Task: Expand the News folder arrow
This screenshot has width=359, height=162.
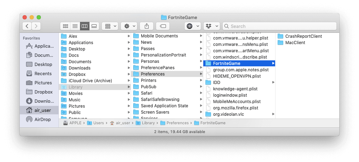Action: coord(201,42)
